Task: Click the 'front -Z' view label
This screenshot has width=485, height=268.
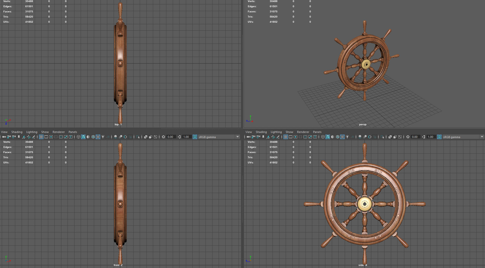Action: (x=118, y=265)
